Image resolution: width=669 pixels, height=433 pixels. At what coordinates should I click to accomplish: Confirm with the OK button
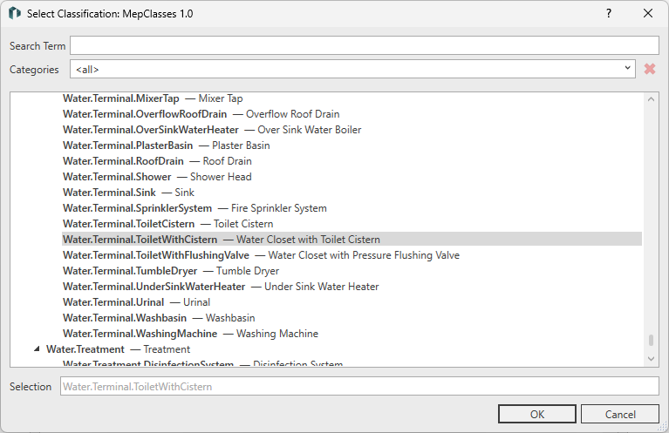(x=536, y=414)
